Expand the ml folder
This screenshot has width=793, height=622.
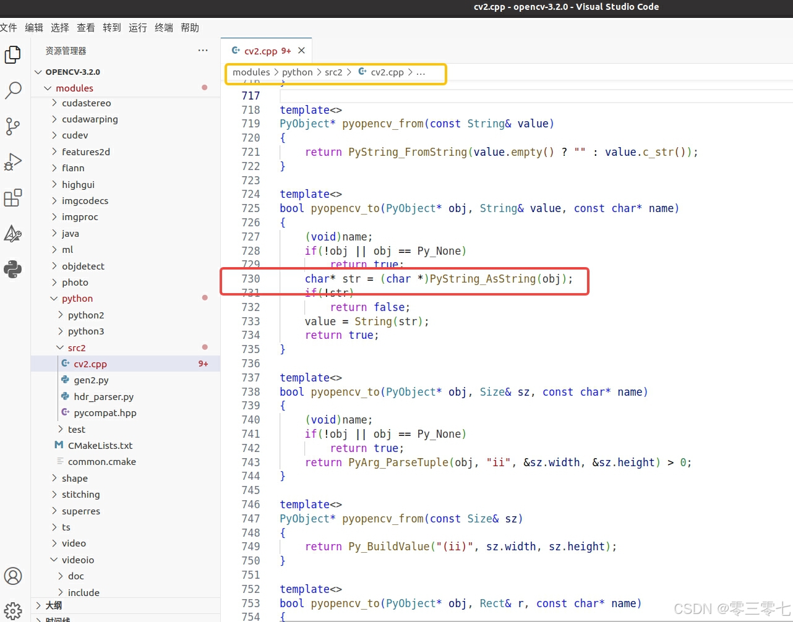(x=126, y=250)
